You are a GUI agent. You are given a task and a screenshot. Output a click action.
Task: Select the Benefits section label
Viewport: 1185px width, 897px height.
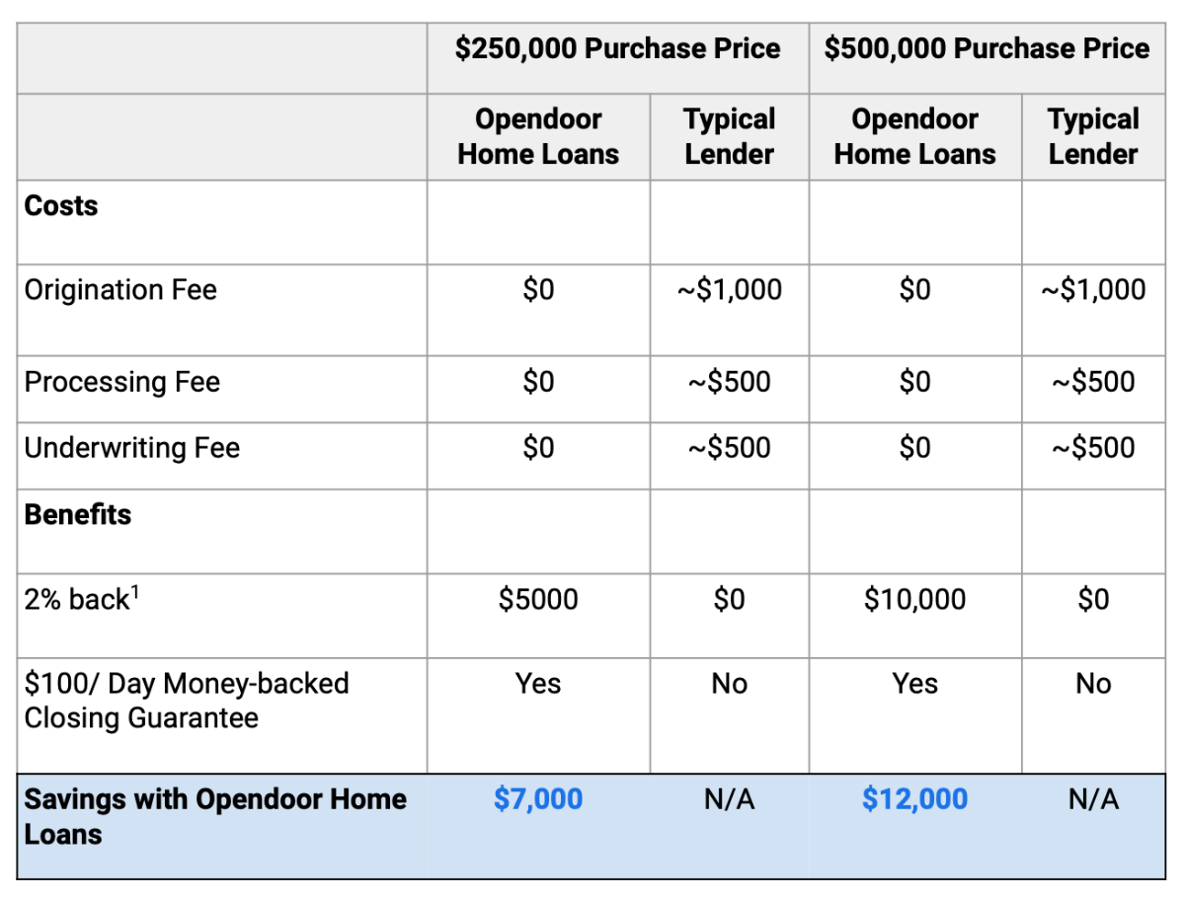(x=78, y=514)
